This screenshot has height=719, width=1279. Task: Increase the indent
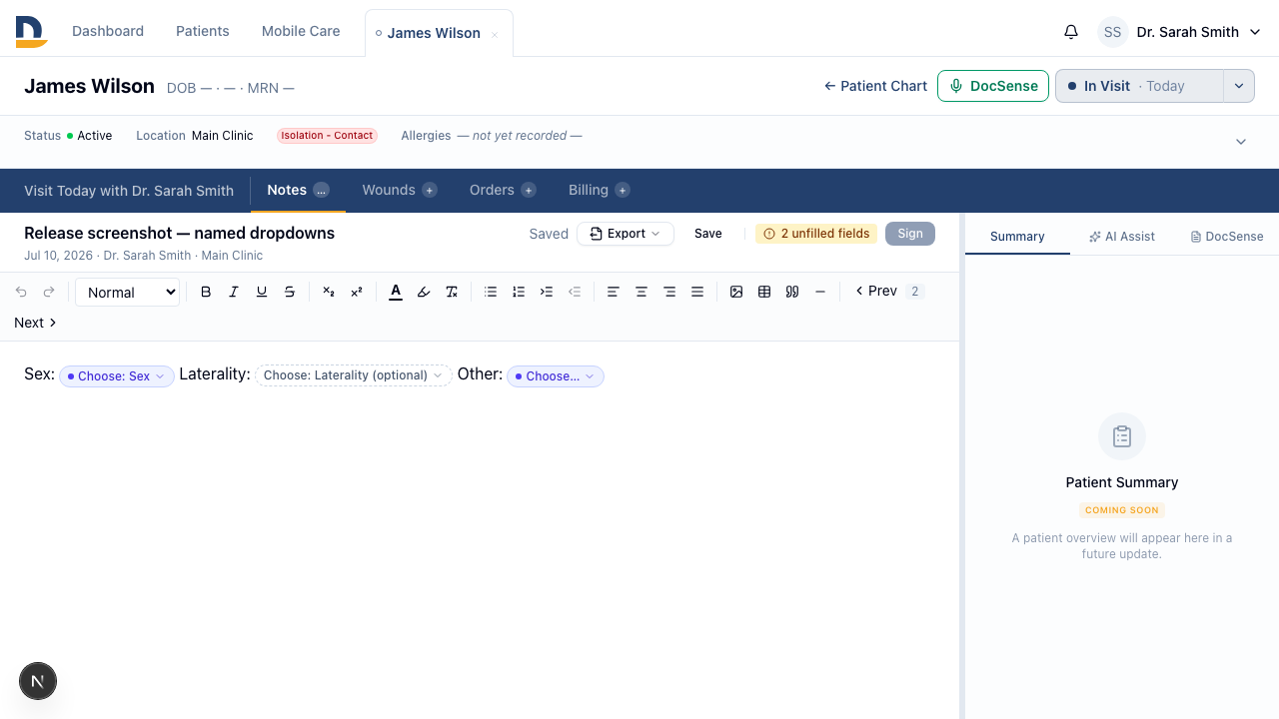[547, 292]
